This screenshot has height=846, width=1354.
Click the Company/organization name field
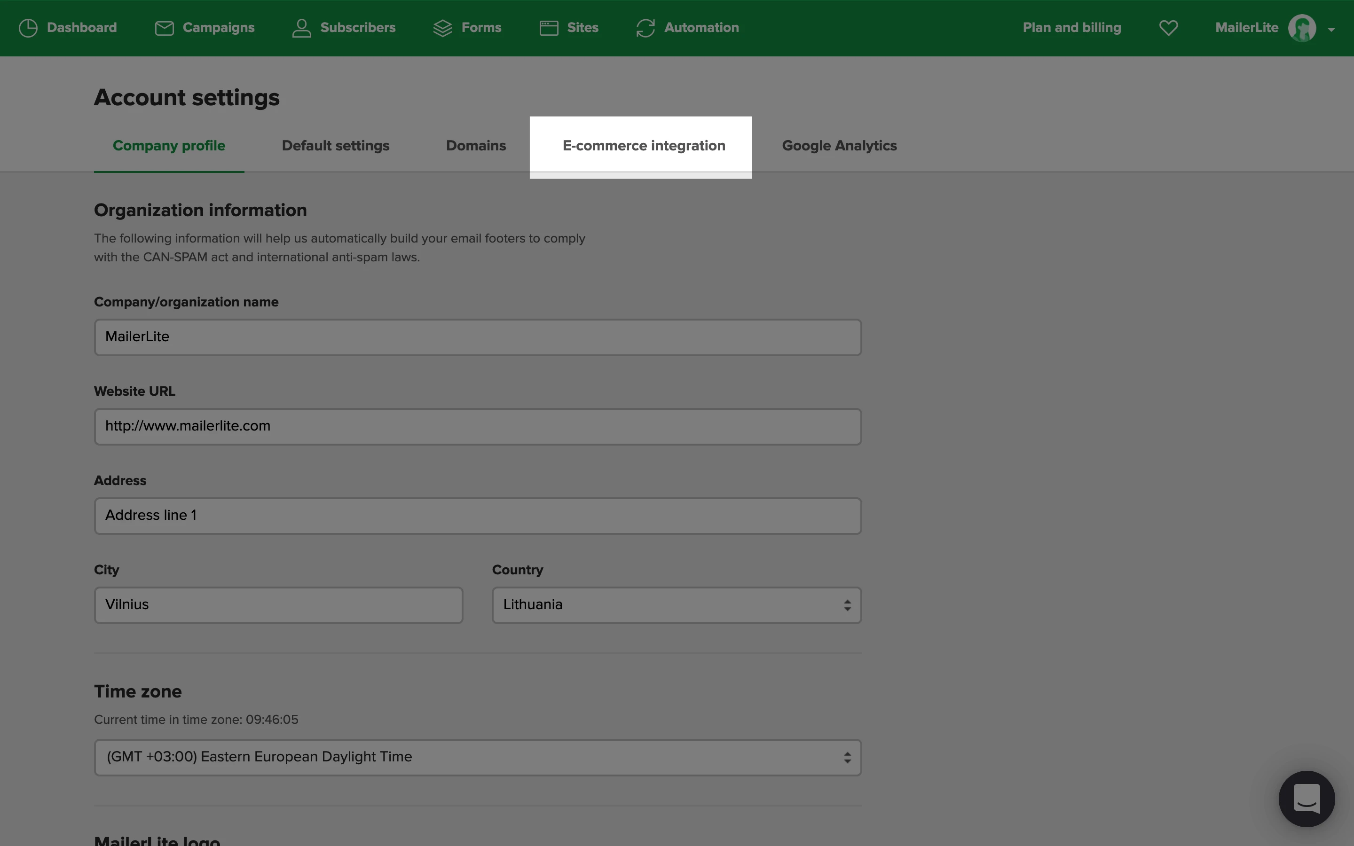coord(477,337)
